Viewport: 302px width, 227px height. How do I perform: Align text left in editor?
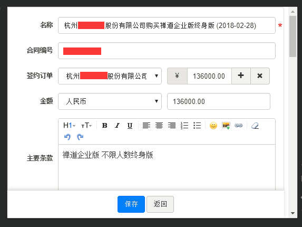pyautogui.click(x=147, y=126)
